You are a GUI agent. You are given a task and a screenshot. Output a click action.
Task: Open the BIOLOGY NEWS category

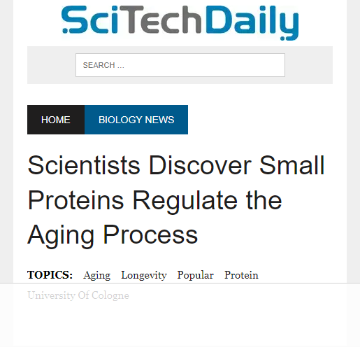pyautogui.click(x=136, y=120)
